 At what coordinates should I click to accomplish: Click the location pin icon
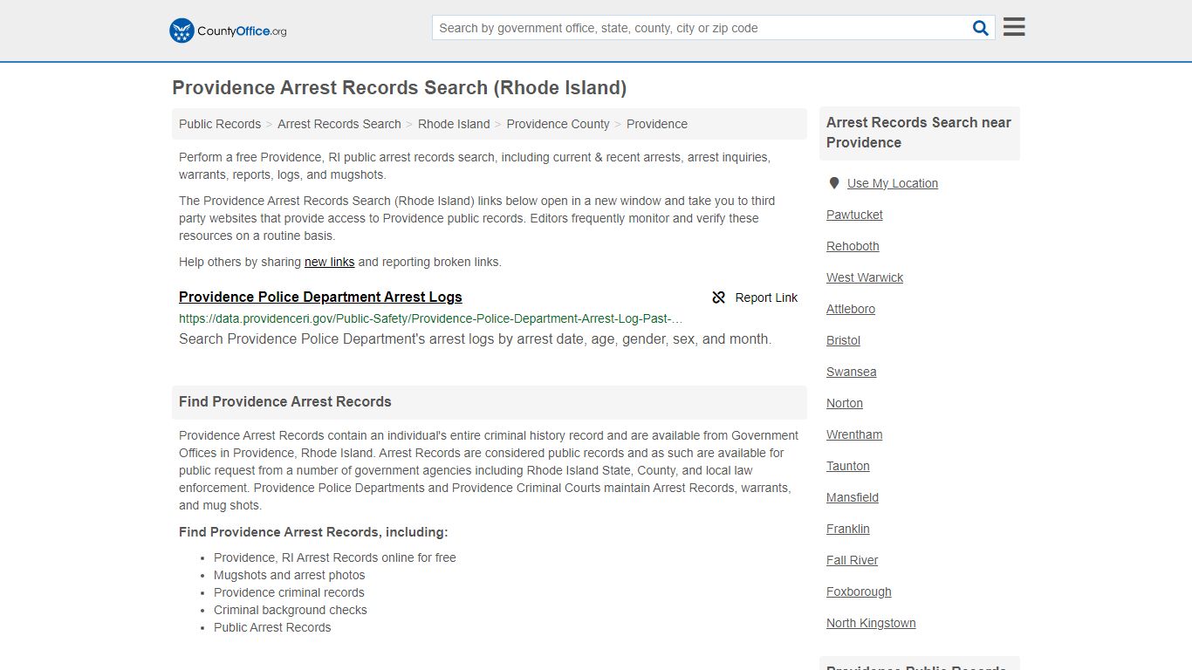(834, 183)
